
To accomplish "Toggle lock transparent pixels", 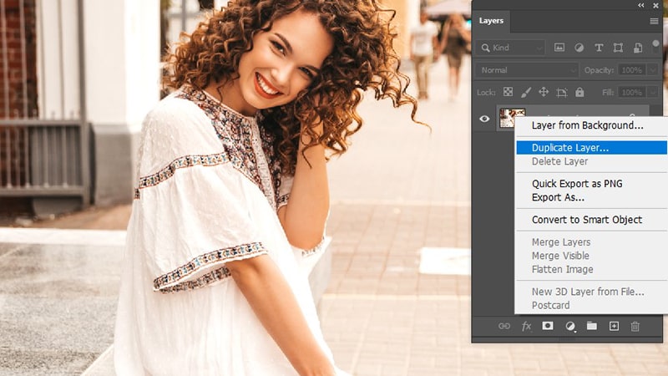I will tap(508, 92).
